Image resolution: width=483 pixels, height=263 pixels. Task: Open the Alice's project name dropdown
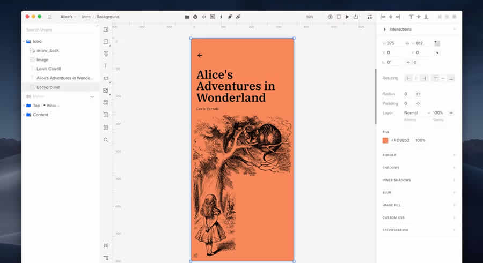click(68, 17)
